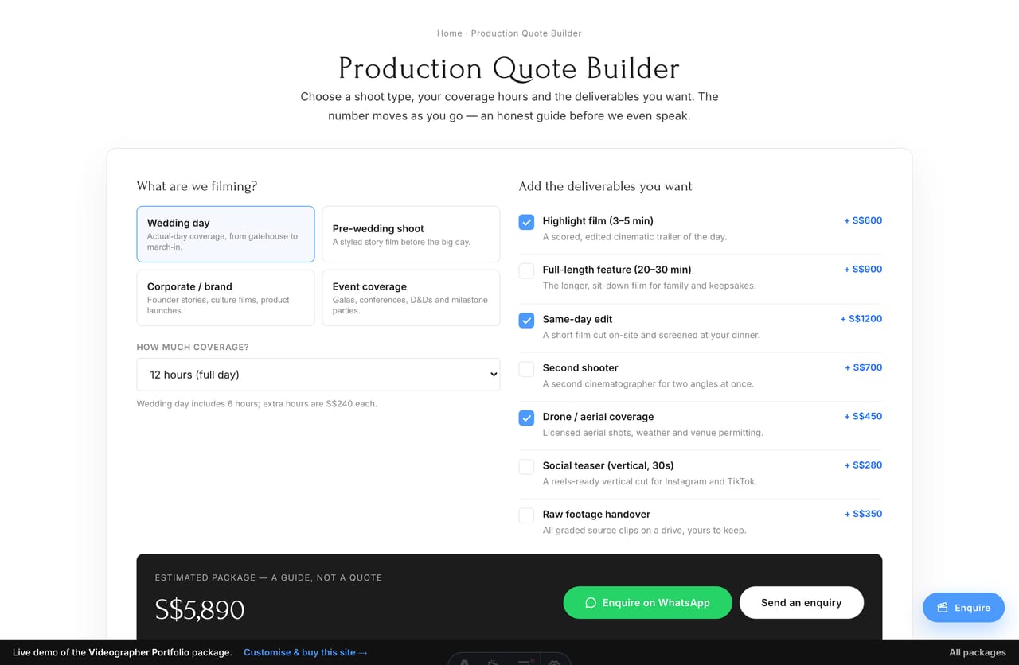Tick the Full-length feature checkbox

click(x=526, y=270)
